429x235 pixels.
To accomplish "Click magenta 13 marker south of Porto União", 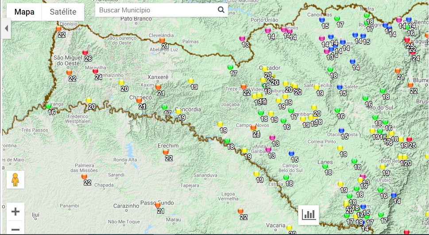I will (243, 39).
